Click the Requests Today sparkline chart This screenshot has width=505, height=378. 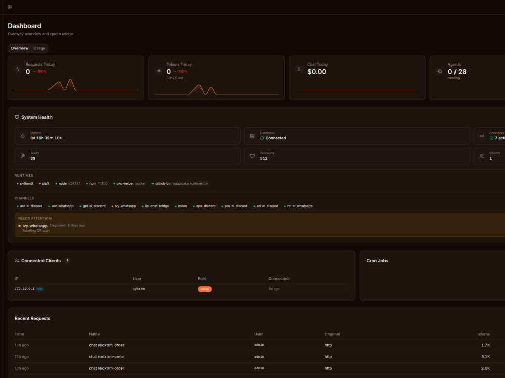(76, 85)
